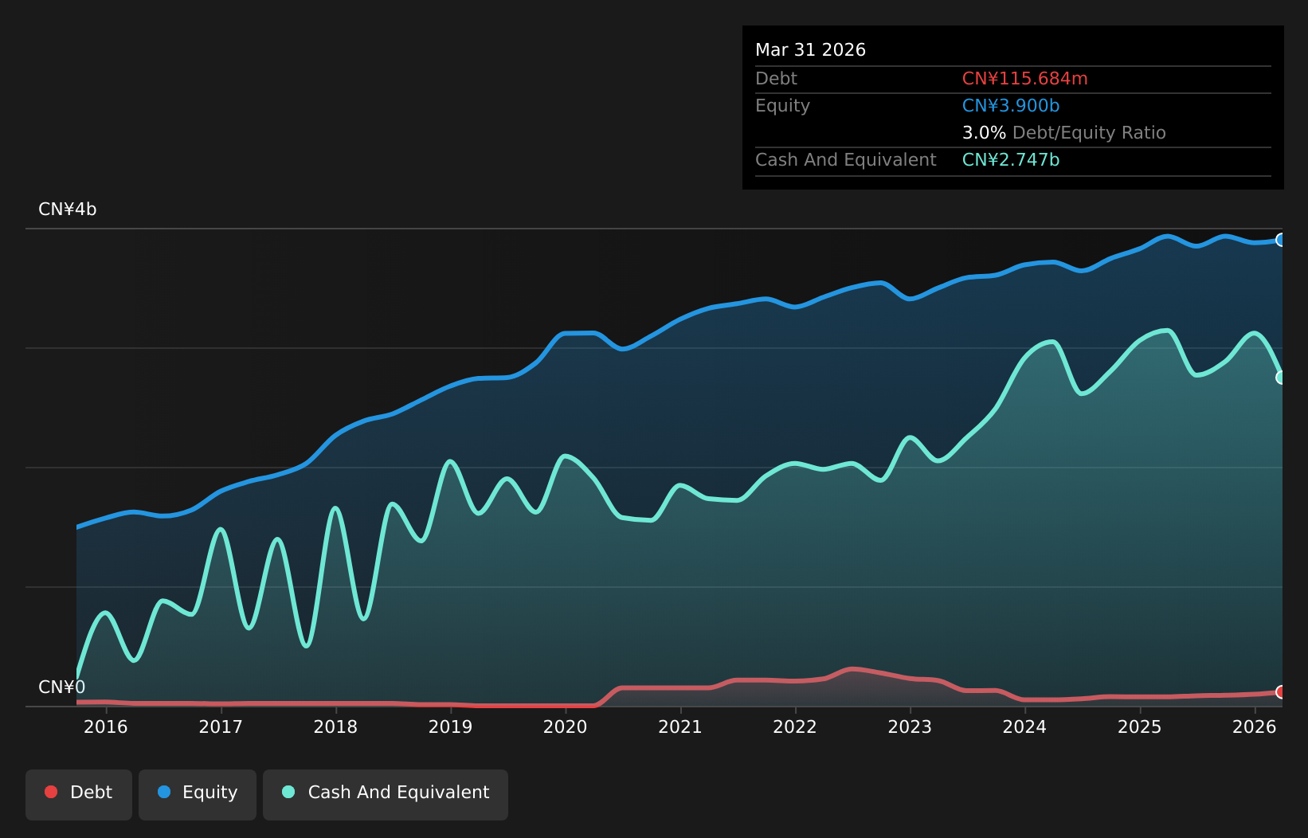Click the Mar 31 2026 tooltip date

(810, 50)
